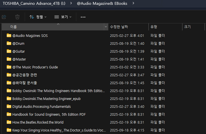Select @Audio Magazine& EBooks breadcrumb
Viewport: 206px width, 134px height.
(102, 3)
